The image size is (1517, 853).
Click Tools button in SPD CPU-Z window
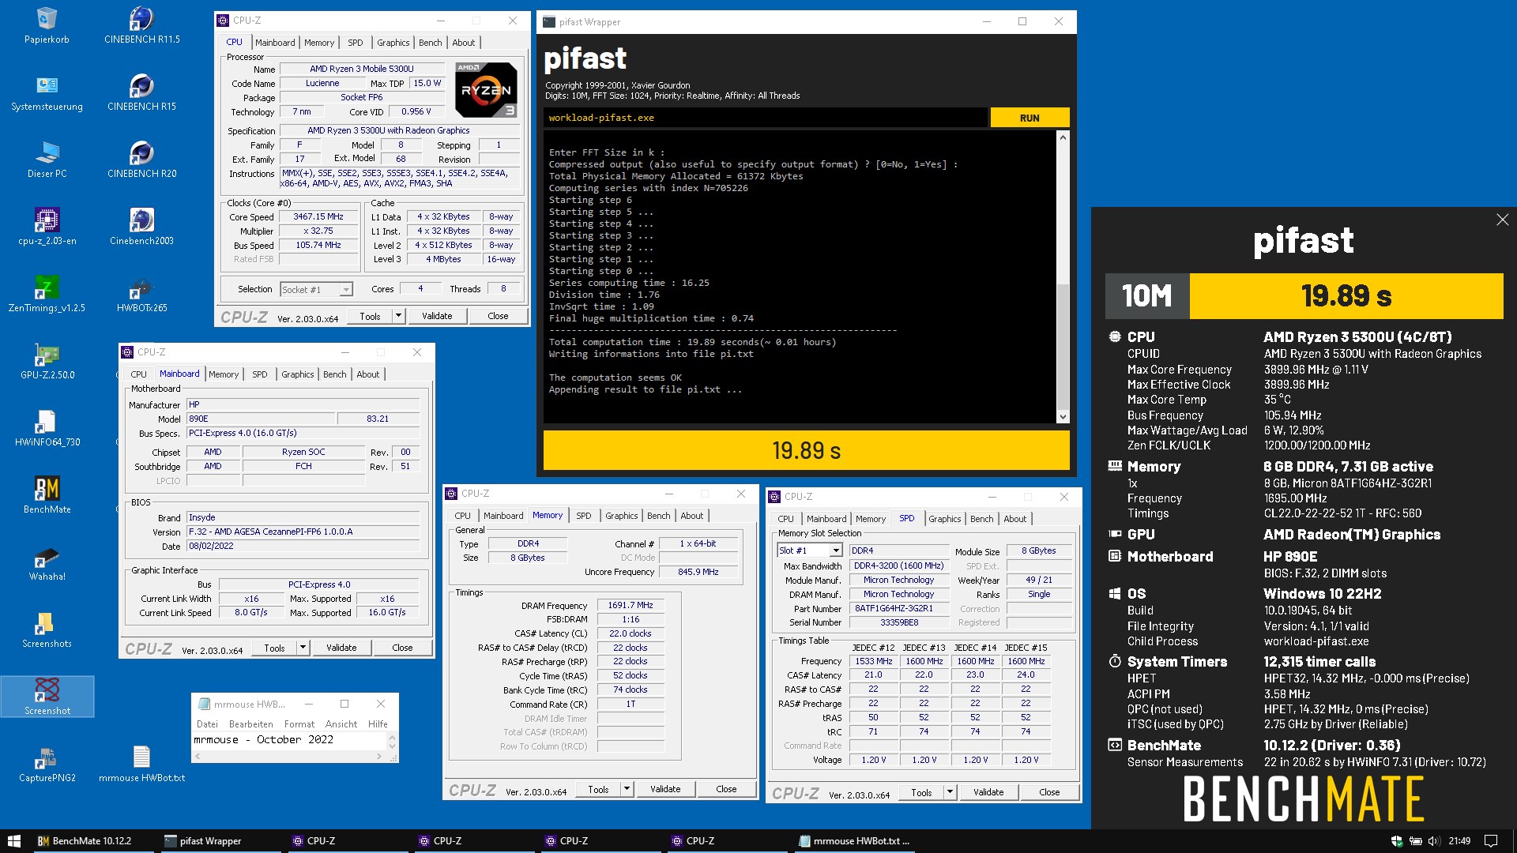point(921,792)
